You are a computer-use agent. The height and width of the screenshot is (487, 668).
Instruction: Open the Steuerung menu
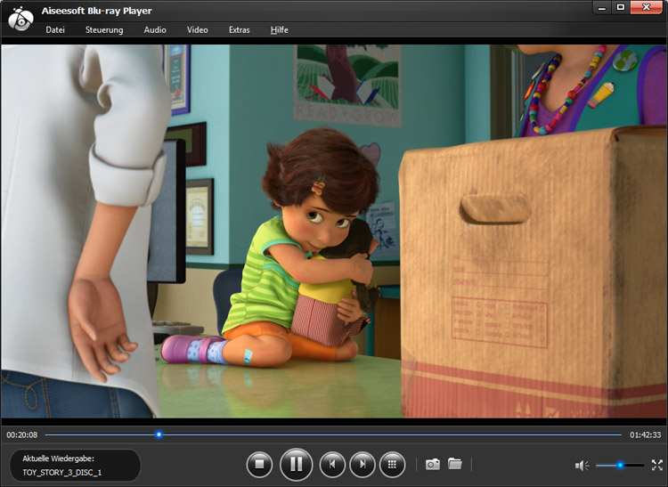pos(104,30)
